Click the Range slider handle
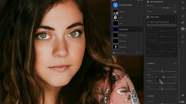The width and height of the screenshot is (186, 104). click(162, 51)
